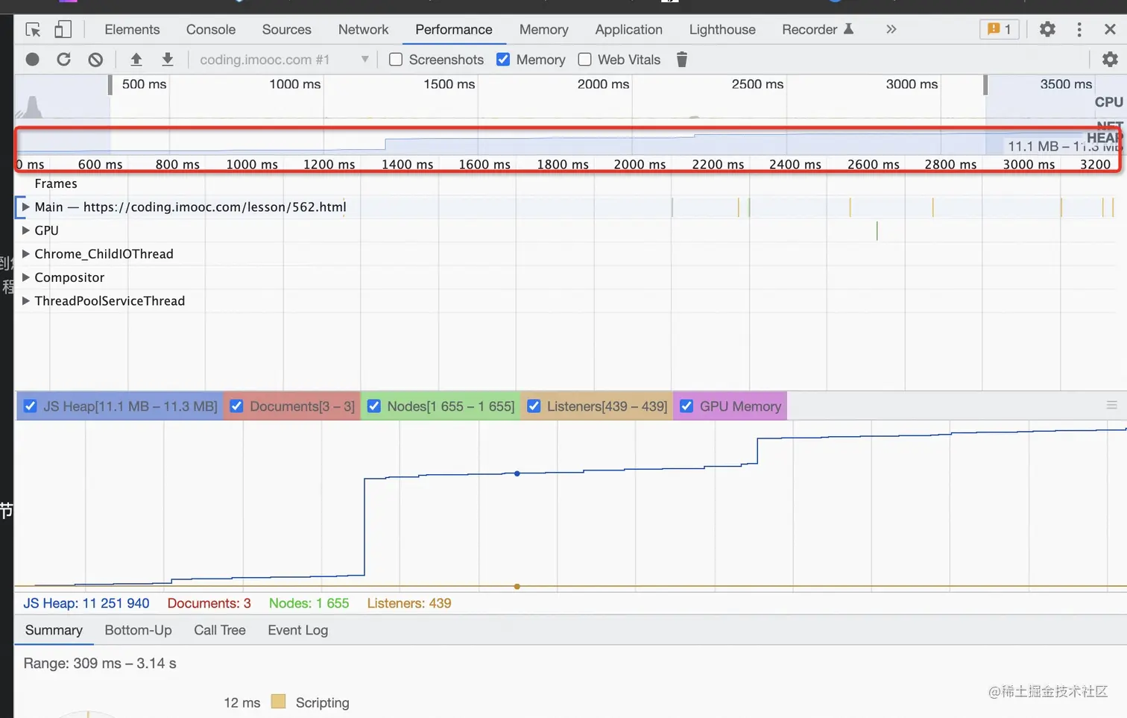The width and height of the screenshot is (1127, 718).
Task: Switch to the Elements tab
Action: (132, 30)
